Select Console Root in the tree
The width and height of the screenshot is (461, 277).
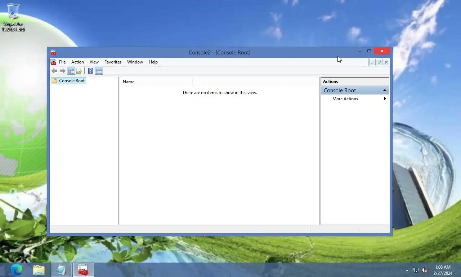click(x=68, y=81)
